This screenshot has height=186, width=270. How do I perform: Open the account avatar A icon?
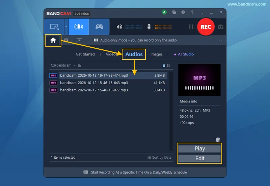164,12
